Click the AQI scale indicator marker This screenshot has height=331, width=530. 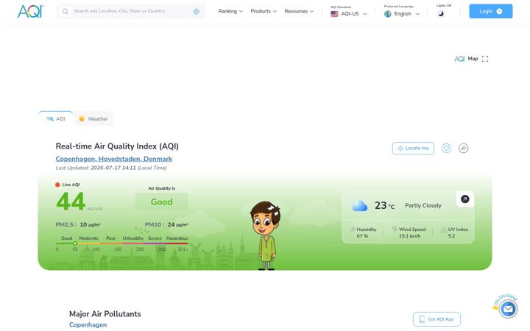coord(75,243)
